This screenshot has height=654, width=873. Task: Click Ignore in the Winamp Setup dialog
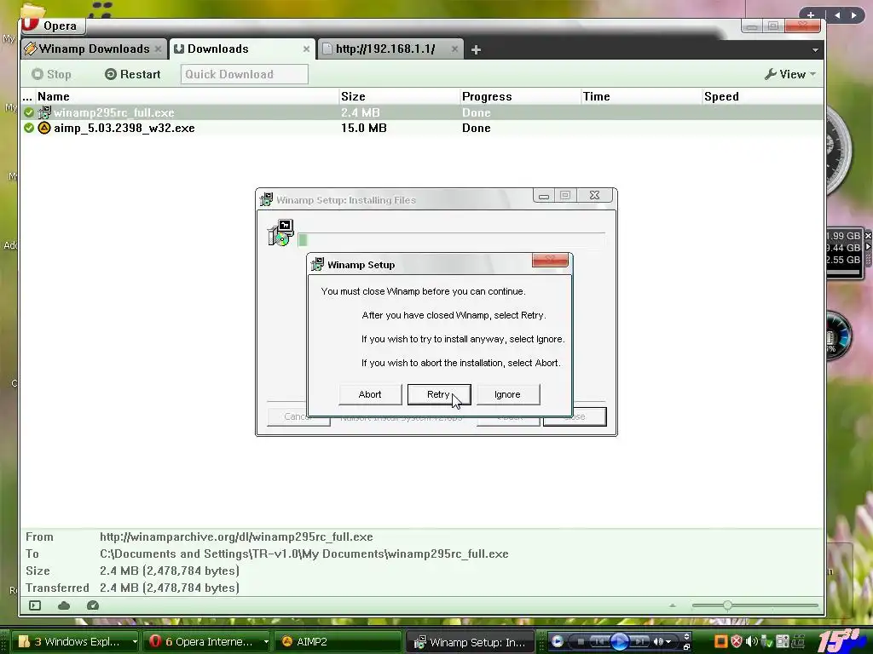pyautogui.click(x=507, y=394)
